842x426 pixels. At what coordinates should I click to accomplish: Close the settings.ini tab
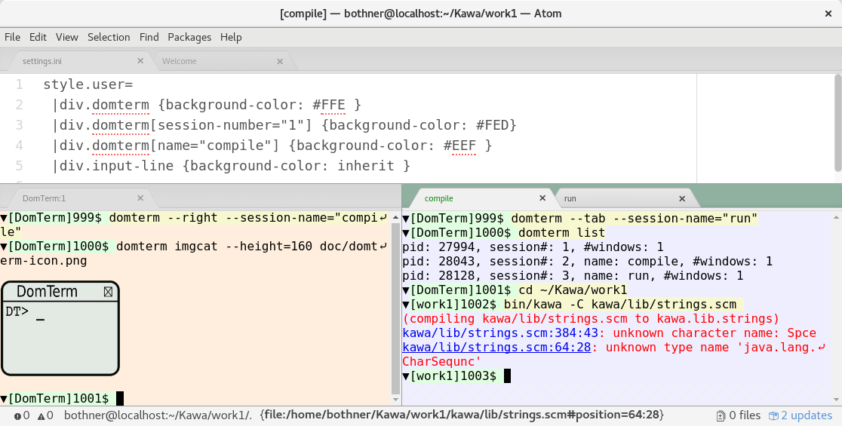(140, 61)
